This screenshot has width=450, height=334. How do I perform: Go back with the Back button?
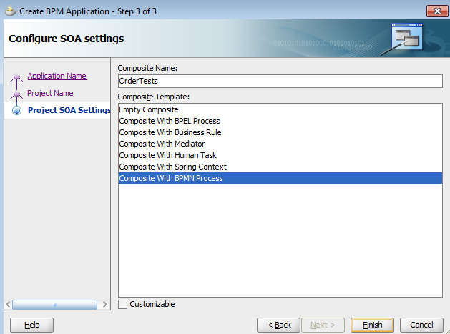tap(278, 325)
